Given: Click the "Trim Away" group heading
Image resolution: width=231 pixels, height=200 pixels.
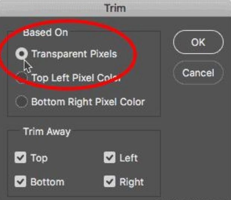Looking at the screenshot, I should (47, 131).
